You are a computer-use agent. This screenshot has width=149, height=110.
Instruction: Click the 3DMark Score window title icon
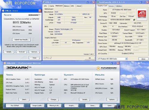[x=3, y=11]
